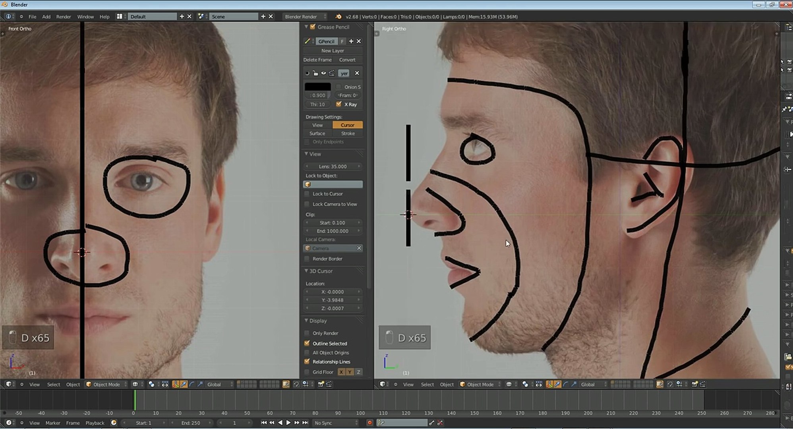This screenshot has height=429, width=793.
Task: Jump to the end frame in the timeline
Action: (305, 423)
